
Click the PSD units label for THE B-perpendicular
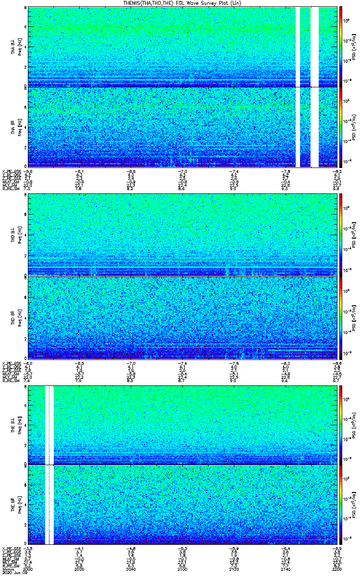point(354,425)
